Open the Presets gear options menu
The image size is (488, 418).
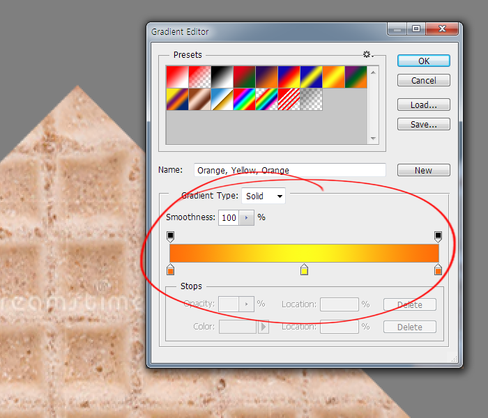pyautogui.click(x=368, y=55)
